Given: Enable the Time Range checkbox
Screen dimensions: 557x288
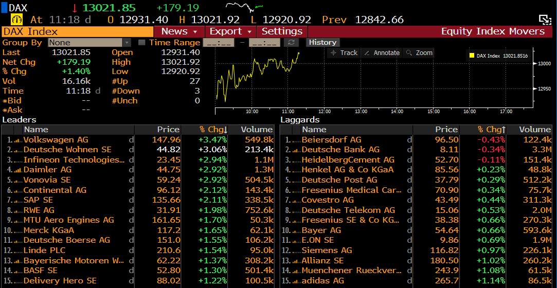Looking at the screenshot, I should click(x=142, y=43).
